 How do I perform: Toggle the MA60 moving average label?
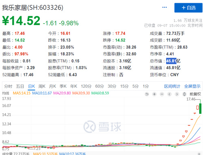100,93
